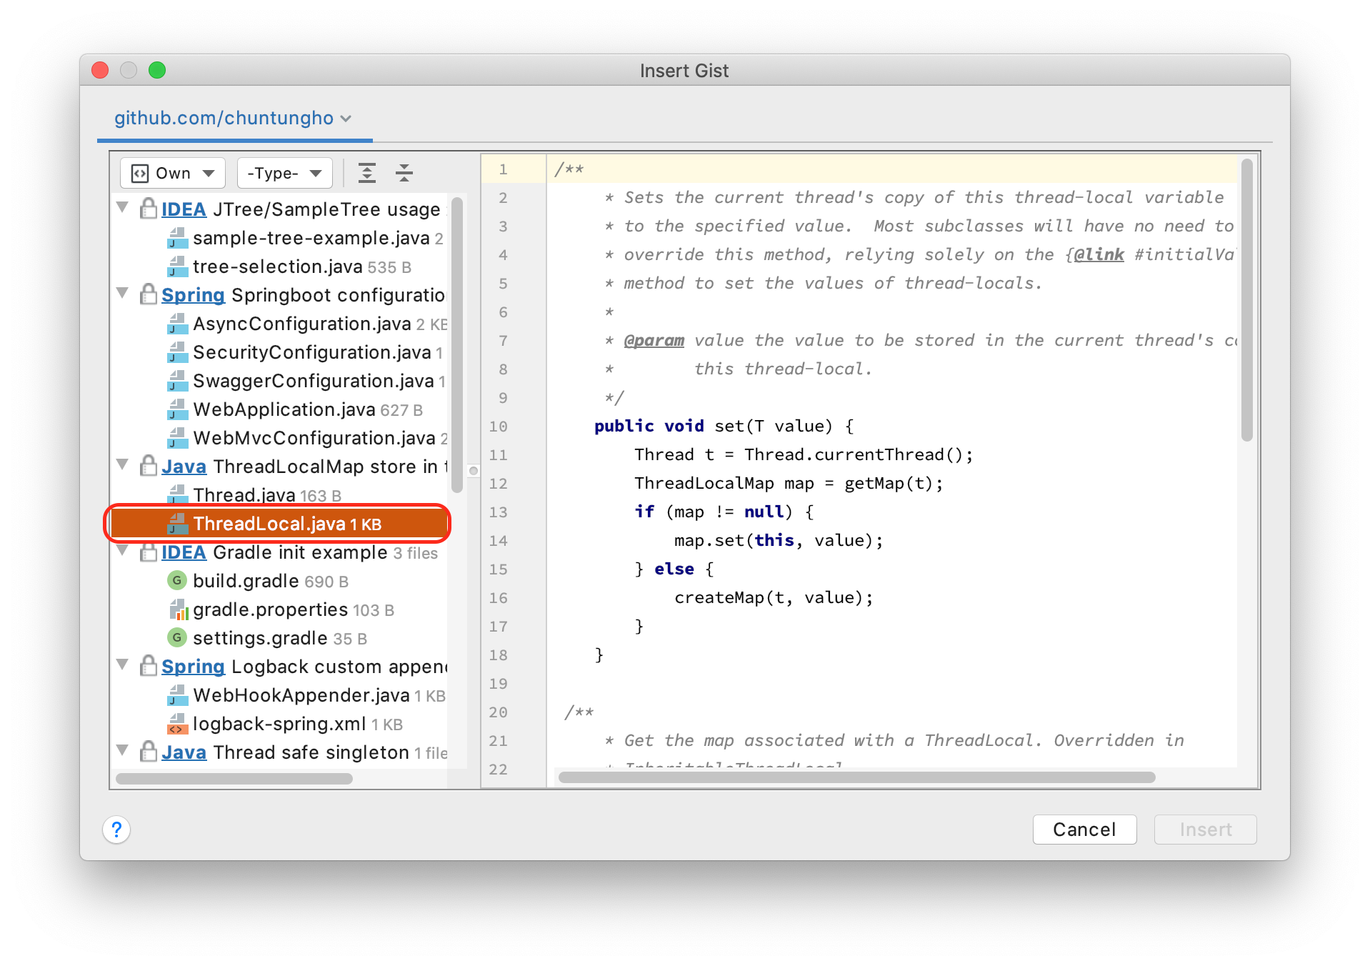The width and height of the screenshot is (1370, 966).
Task: Select tree-selection.java in the gist tree
Action: point(277,267)
